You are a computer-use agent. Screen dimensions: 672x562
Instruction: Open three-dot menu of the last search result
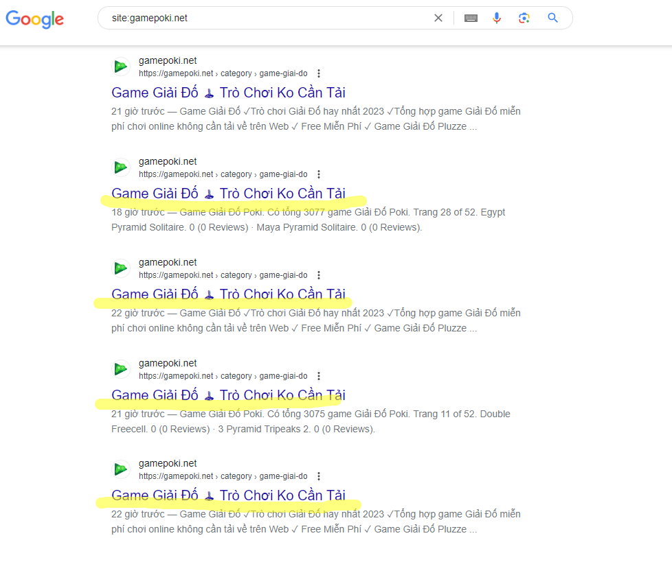pyautogui.click(x=318, y=476)
